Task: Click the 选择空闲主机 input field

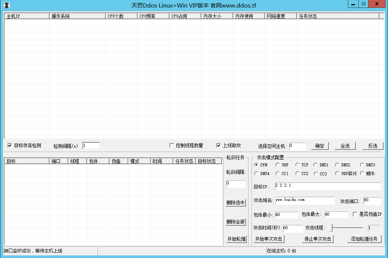Action: pyautogui.click(x=297, y=146)
